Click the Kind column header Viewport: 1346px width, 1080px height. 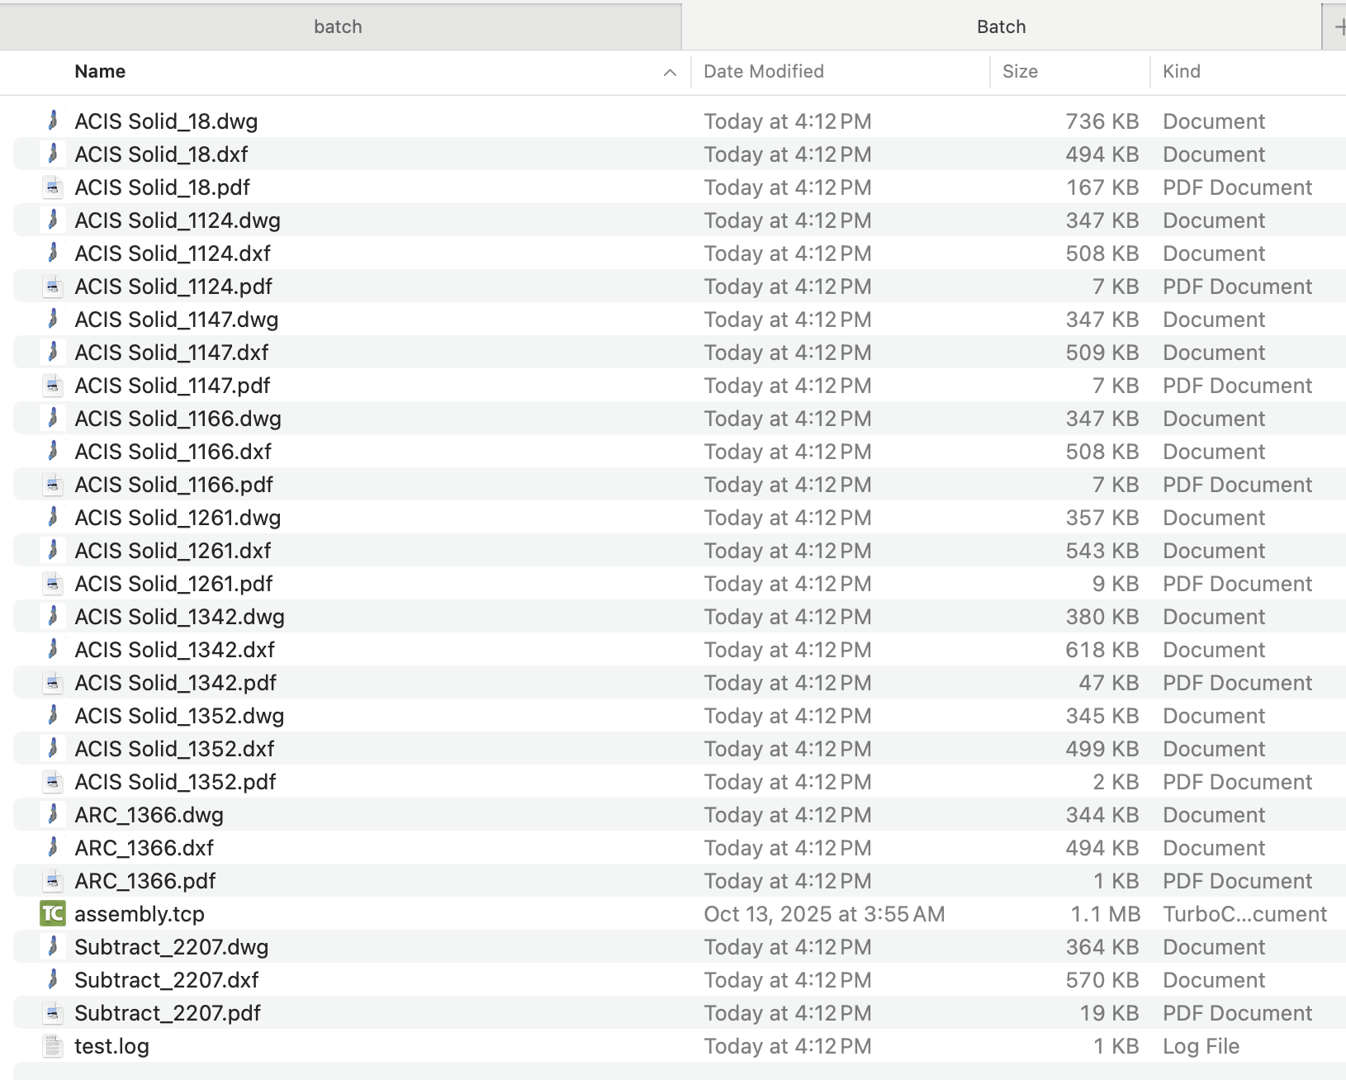pyautogui.click(x=1181, y=72)
